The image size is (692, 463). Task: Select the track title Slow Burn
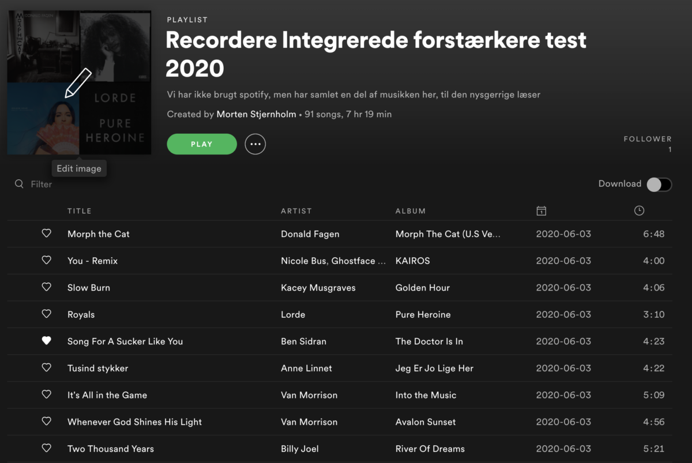89,288
